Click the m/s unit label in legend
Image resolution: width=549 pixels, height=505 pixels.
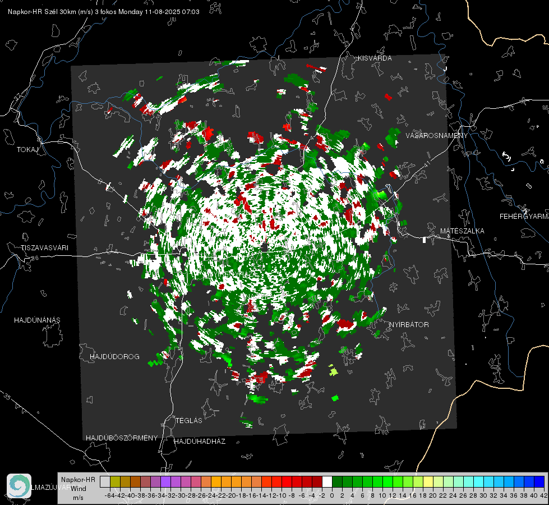(78, 497)
